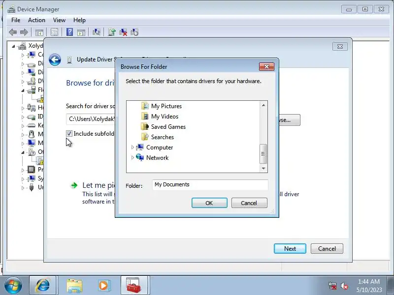The image size is (394, 295).
Task: Click the blue back arrow in Update Driver wizard
Action: click(x=55, y=59)
